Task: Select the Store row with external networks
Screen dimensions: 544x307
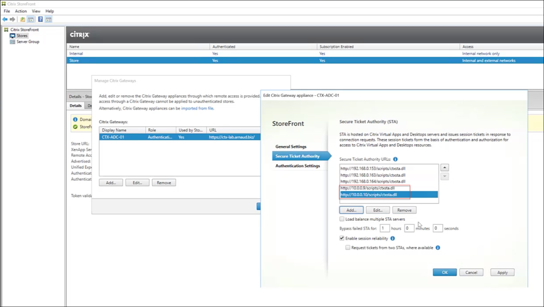Action: (305, 61)
